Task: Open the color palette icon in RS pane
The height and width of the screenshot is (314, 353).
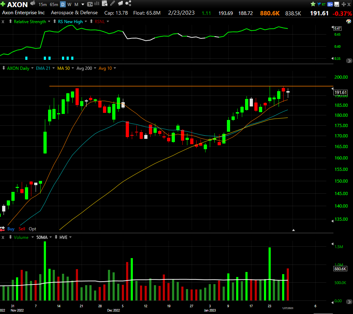Action: click(348, 21)
